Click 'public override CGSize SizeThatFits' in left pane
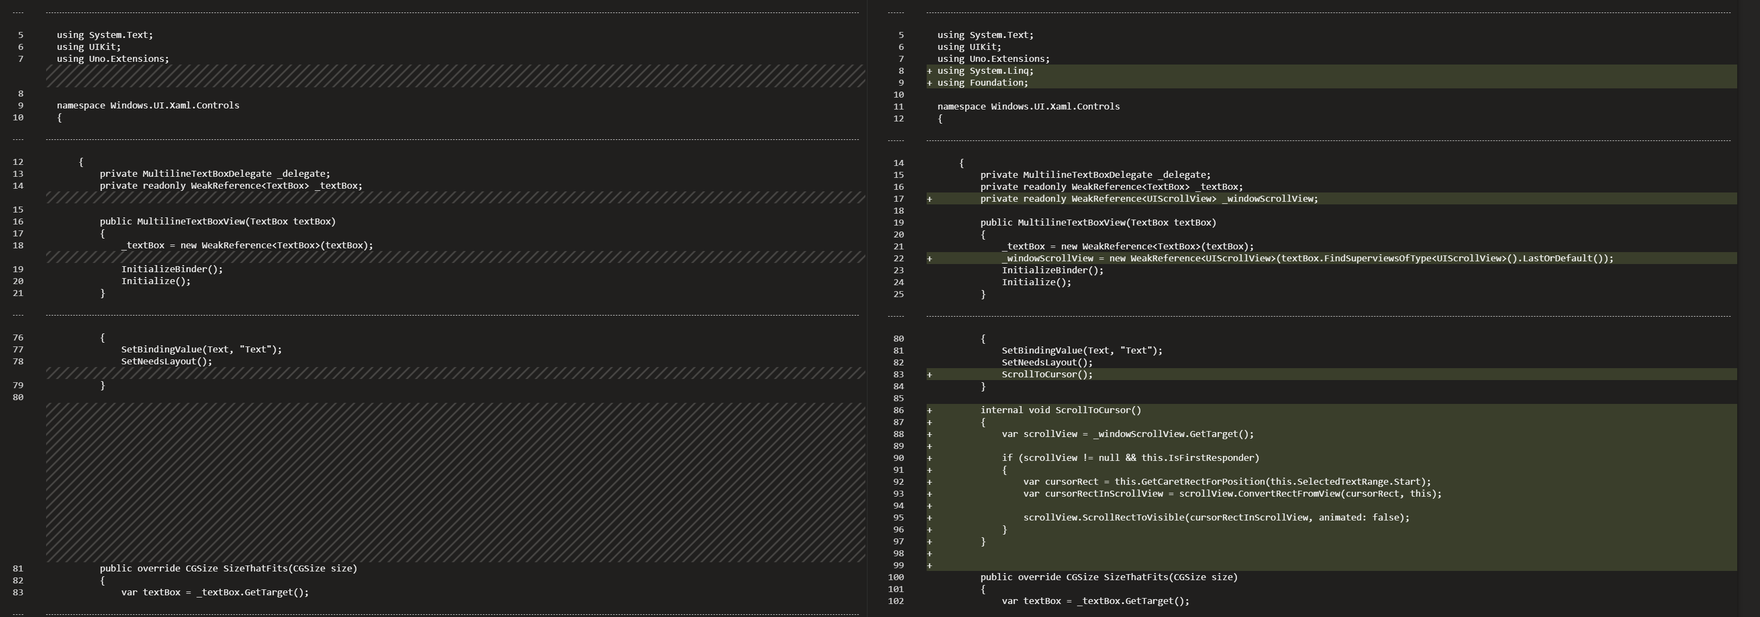The width and height of the screenshot is (1760, 617). click(228, 569)
